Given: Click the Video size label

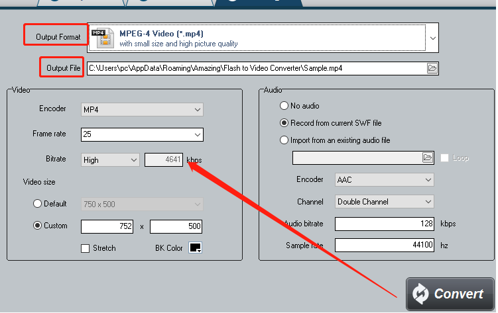Looking at the screenshot, I should (x=39, y=182).
